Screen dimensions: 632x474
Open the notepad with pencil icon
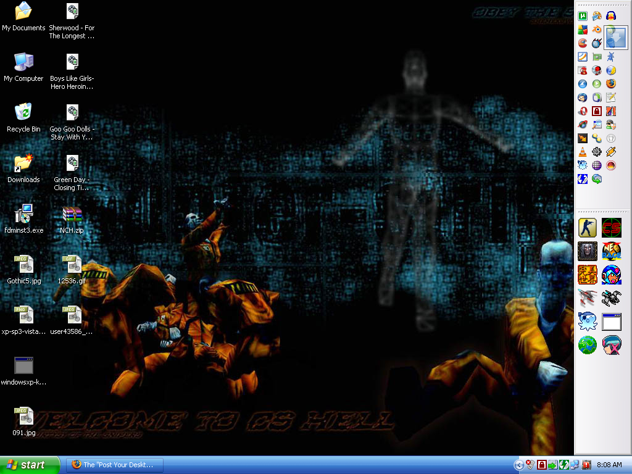(611, 98)
